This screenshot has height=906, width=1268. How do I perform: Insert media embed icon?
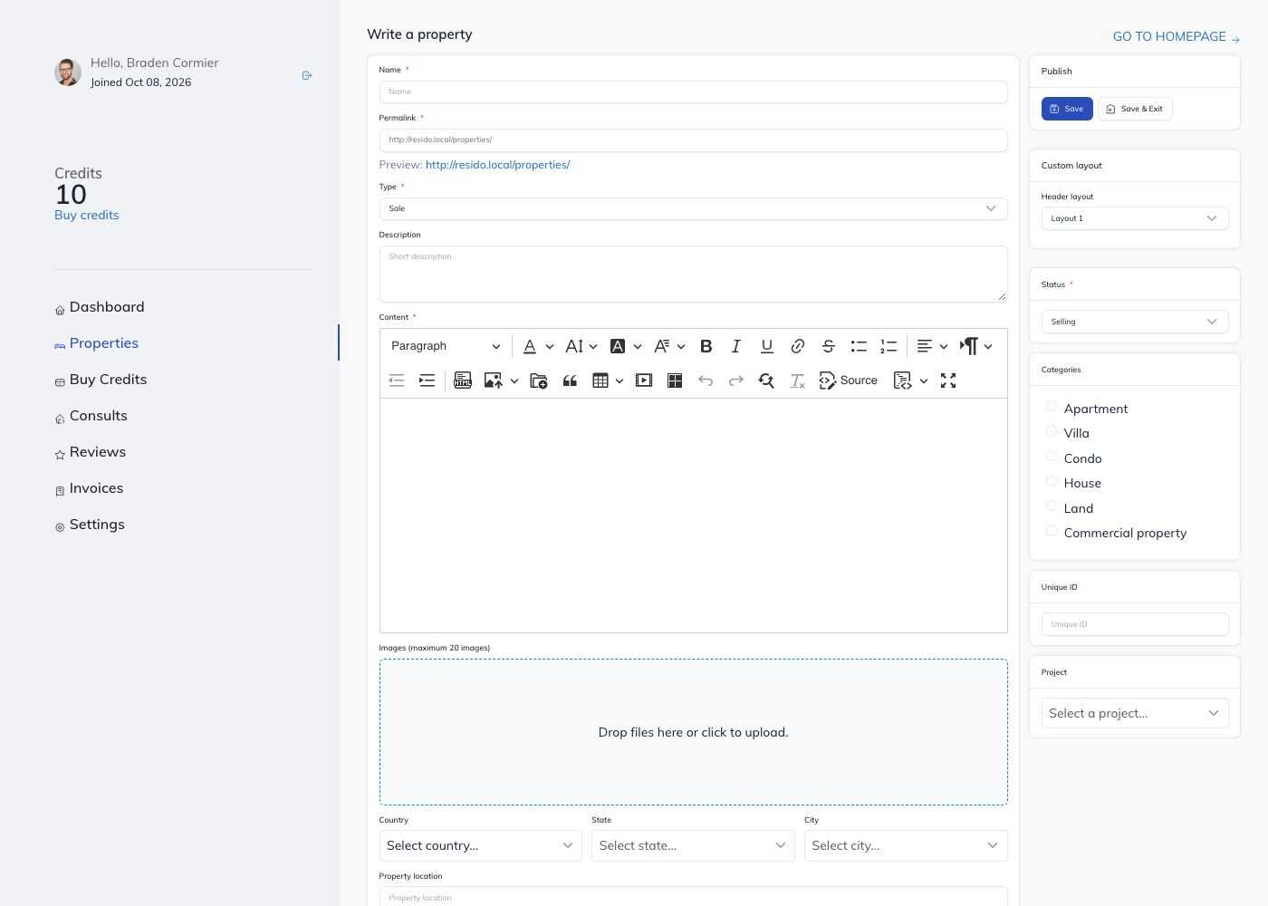[x=644, y=381]
